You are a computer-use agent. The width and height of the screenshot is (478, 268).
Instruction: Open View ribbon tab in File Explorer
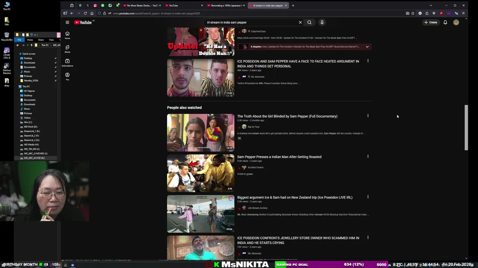click(x=51, y=40)
